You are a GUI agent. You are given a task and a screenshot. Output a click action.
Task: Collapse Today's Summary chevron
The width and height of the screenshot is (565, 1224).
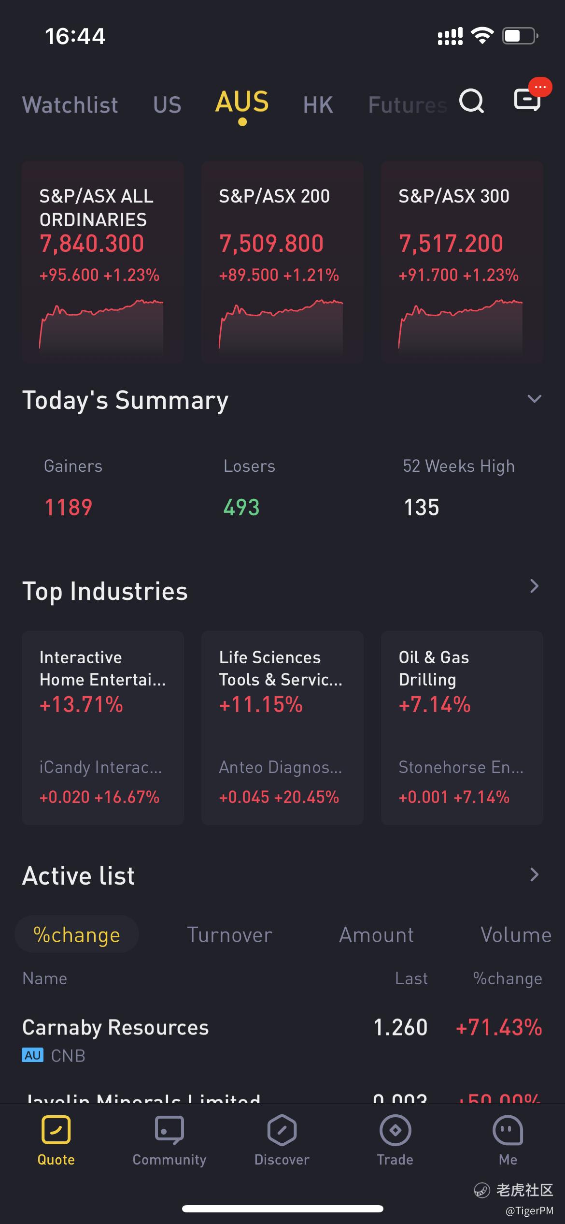534,399
